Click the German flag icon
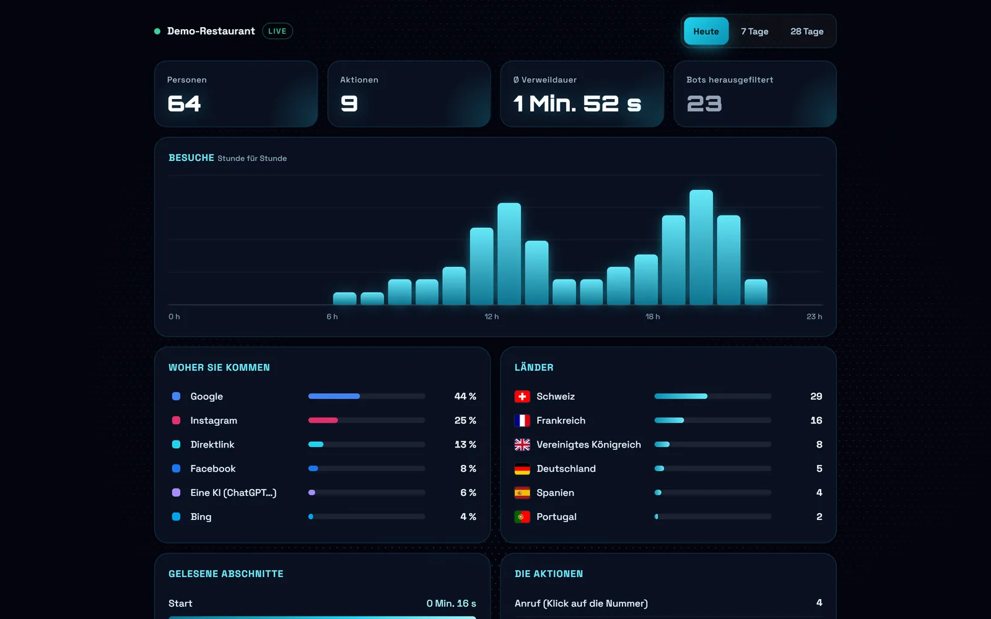 [522, 469]
